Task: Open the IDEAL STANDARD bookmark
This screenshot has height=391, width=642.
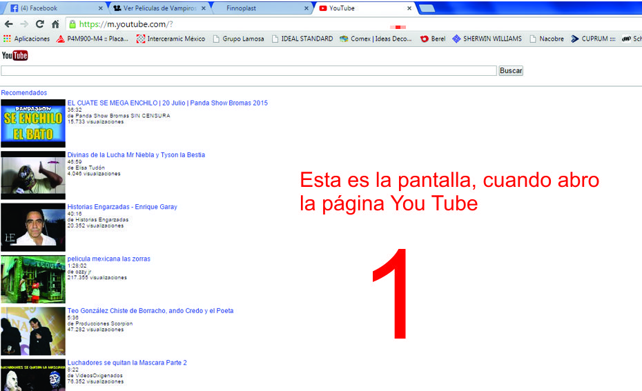Action: point(302,39)
